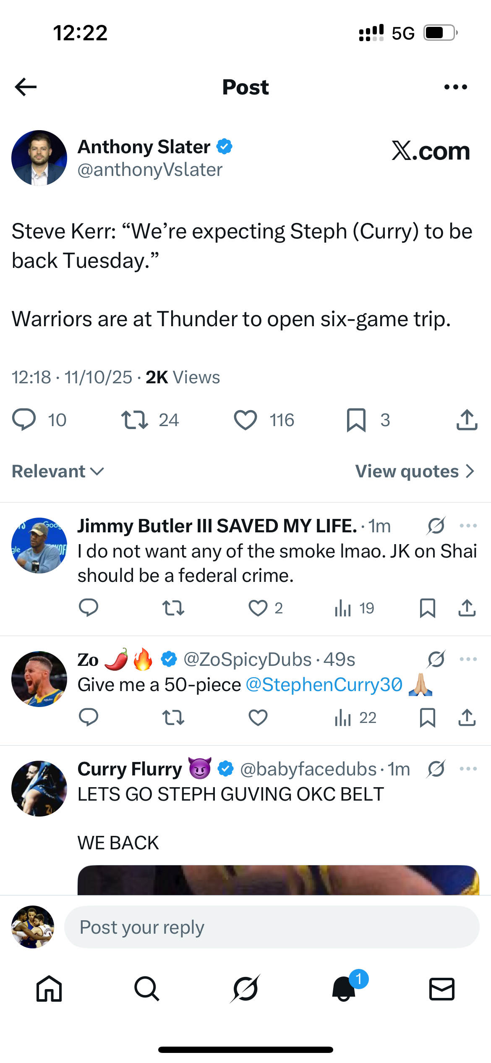Expand View quotes chevron
The height and width of the screenshot is (1063, 491).
470,471
